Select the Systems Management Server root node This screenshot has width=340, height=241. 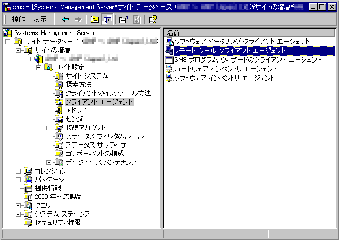tap(54, 33)
